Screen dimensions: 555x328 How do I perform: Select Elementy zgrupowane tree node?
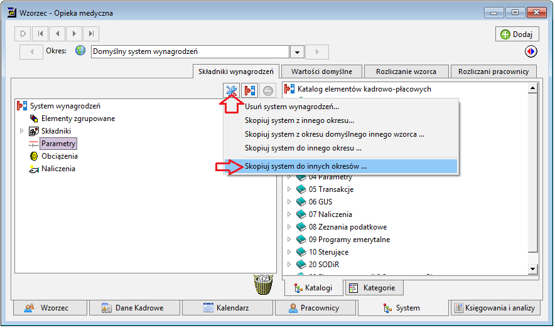[x=78, y=119]
